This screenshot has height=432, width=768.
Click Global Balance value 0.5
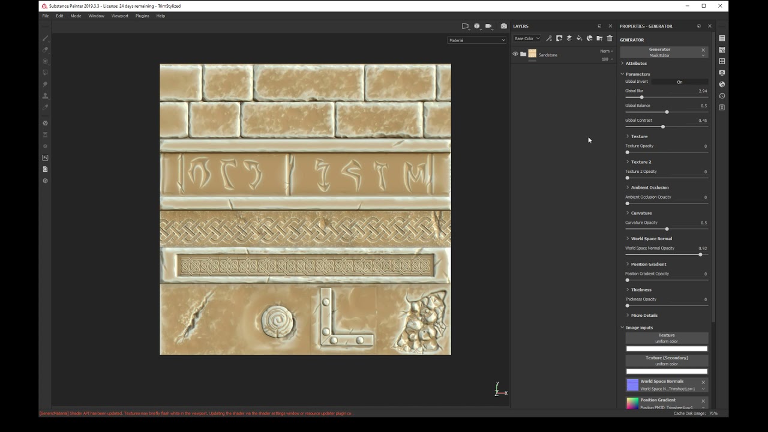703,106
